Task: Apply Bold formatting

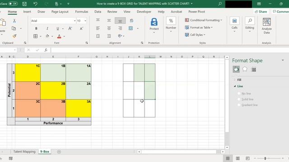Action: (x=36, y=28)
